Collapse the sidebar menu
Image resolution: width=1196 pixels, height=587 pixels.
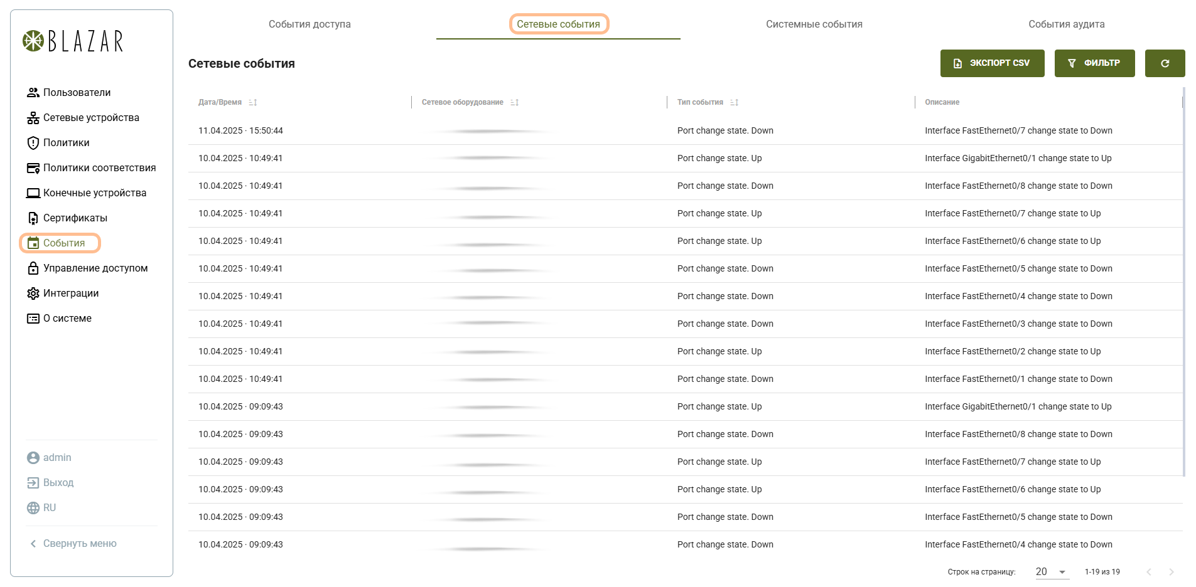tap(73, 544)
